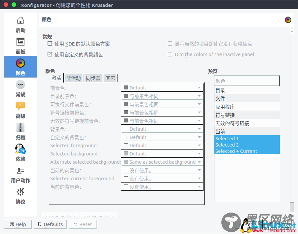Open the 前景色 Default dropdown

(162, 88)
